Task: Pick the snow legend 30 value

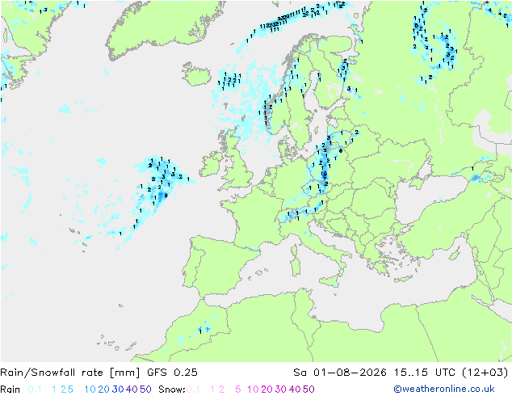Action: 281,390
